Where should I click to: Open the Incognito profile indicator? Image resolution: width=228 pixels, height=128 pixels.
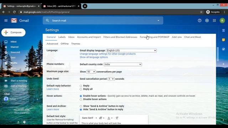click(213, 12)
